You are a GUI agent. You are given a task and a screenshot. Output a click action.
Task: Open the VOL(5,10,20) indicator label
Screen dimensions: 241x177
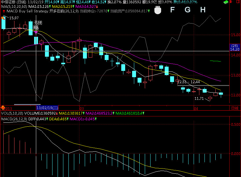tap(12, 113)
